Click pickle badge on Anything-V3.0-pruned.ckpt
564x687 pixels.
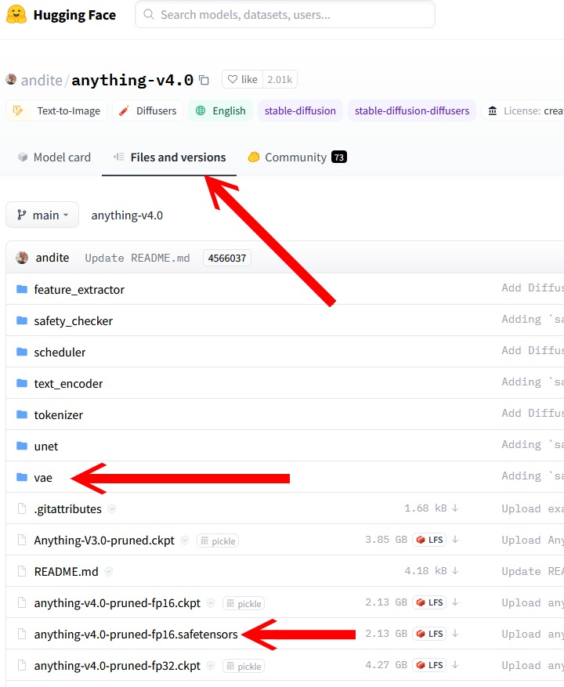(x=218, y=541)
